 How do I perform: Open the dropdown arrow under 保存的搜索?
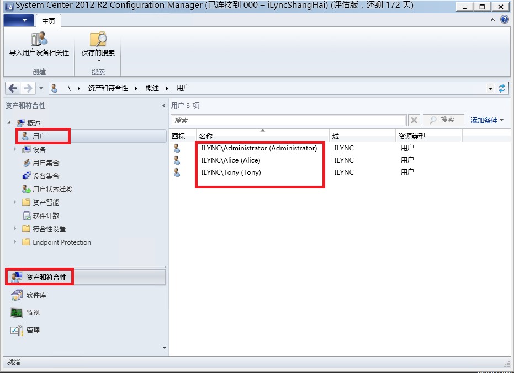(99, 61)
